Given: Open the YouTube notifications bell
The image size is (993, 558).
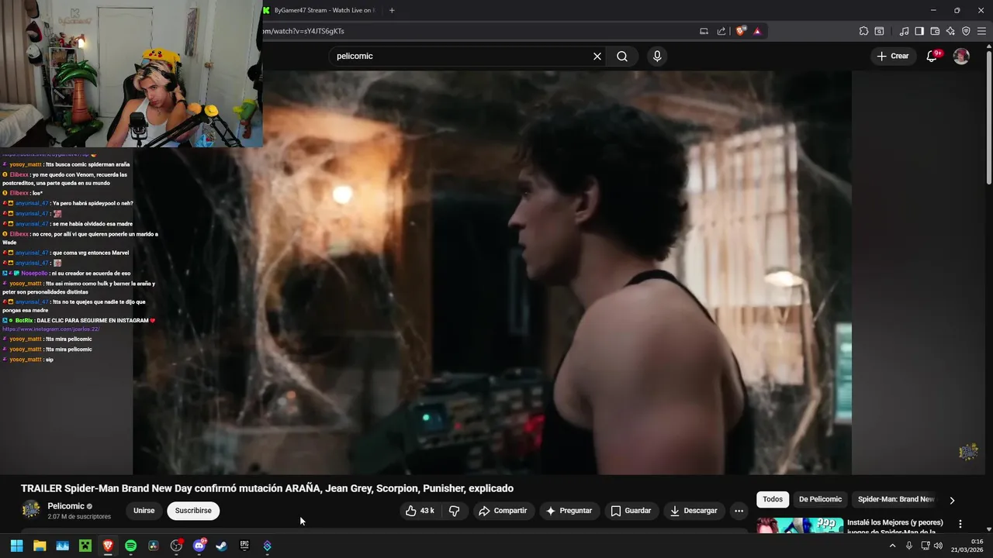Looking at the screenshot, I should pyautogui.click(x=932, y=56).
